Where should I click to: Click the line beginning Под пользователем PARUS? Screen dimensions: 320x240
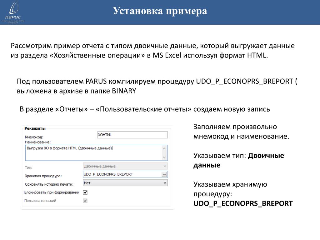tap(157, 86)
